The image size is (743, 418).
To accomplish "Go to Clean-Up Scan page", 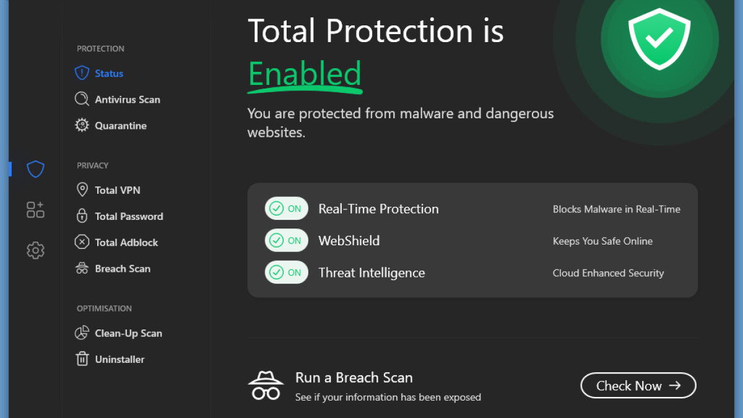I will coord(128,333).
